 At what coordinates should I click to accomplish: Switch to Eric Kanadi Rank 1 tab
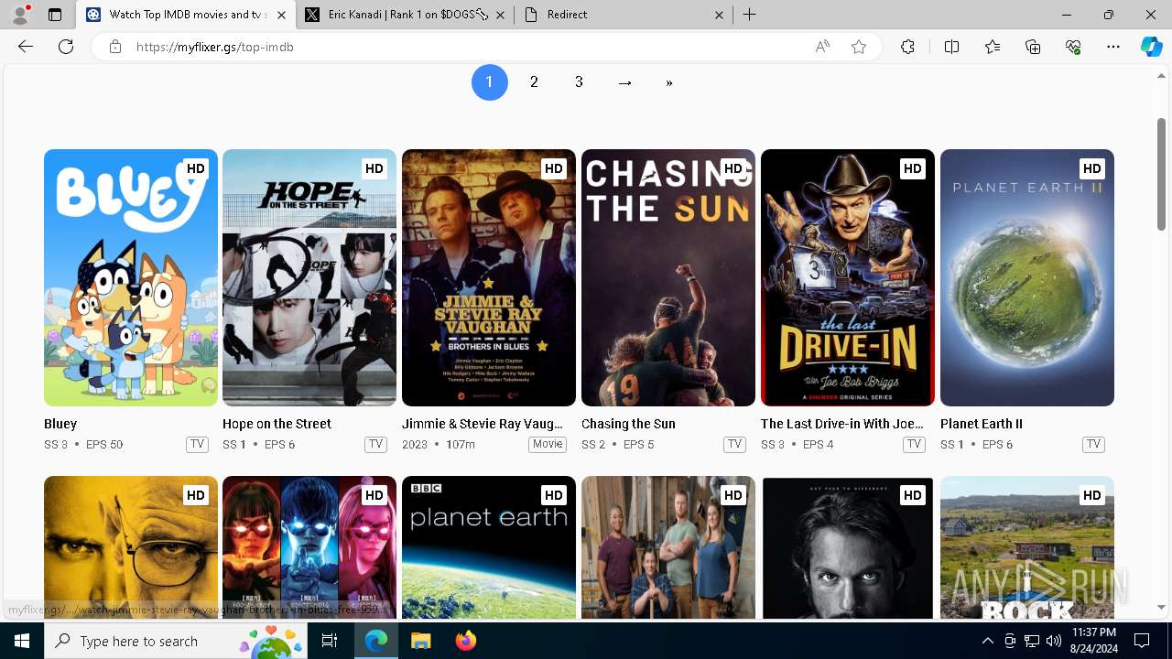404,15
